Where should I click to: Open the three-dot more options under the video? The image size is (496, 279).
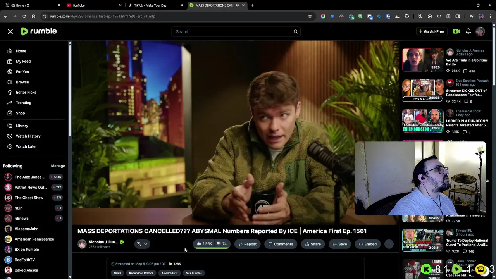click(389, 244)
